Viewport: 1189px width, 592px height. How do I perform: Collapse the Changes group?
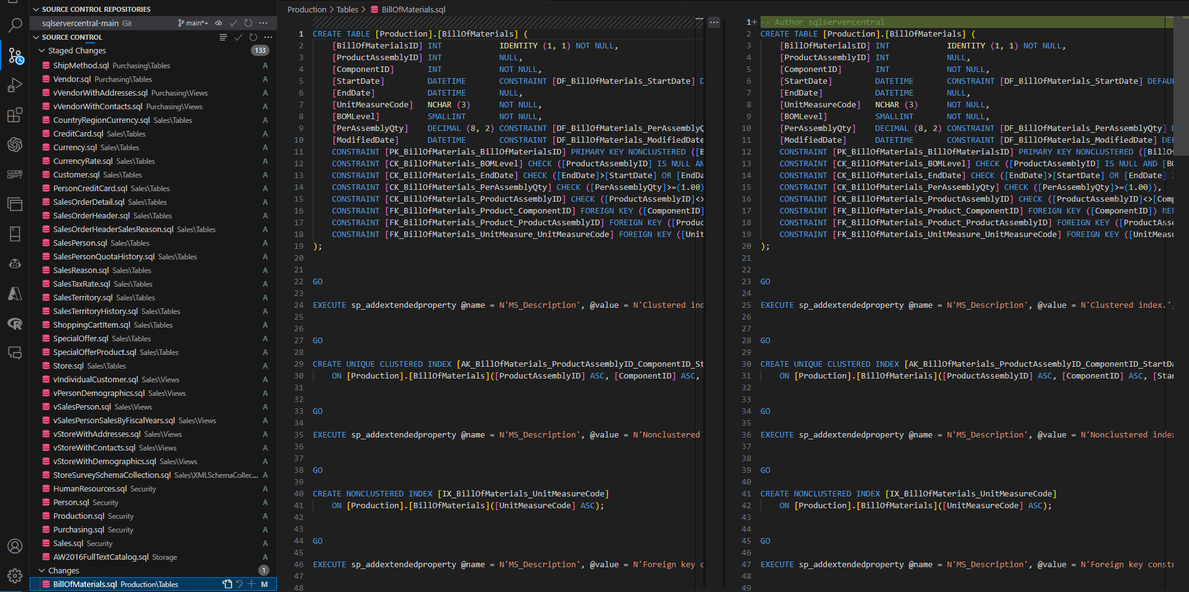pyautogui.click(x=42, y=571)
